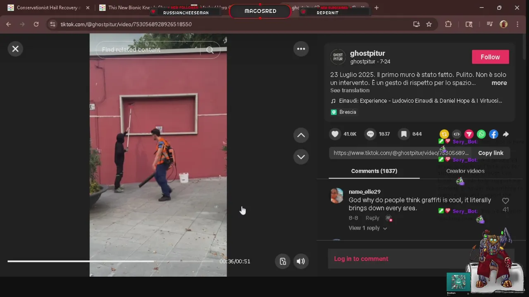The image size is (529, 297).
Task: Click Log in to comment
Action: (361, 259)
